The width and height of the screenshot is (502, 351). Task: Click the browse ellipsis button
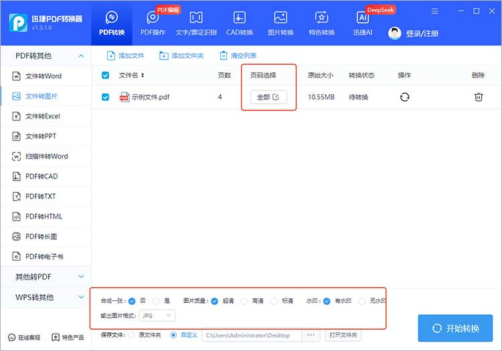[x=311, y=335]
